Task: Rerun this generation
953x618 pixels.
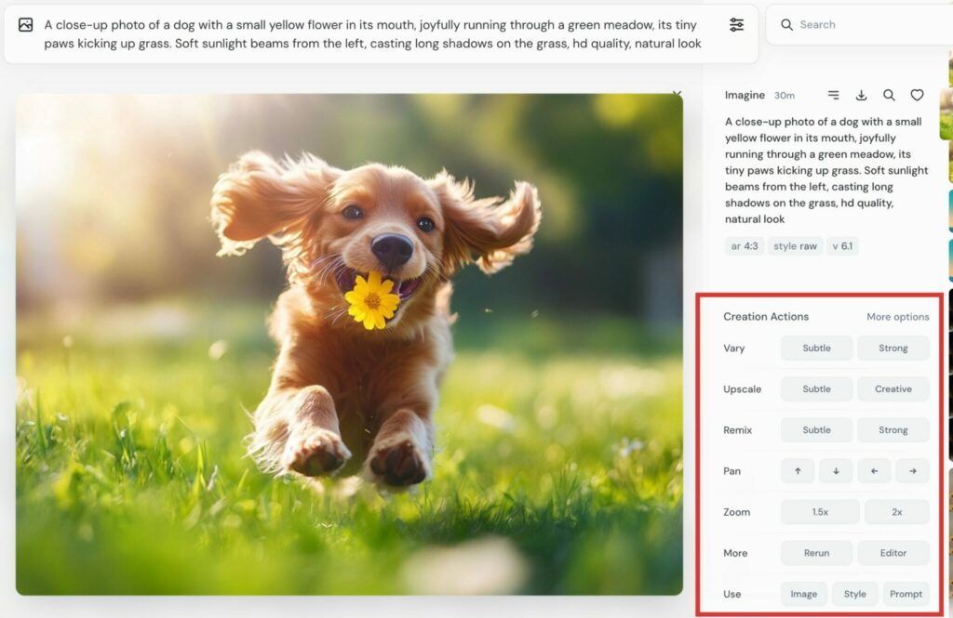Action: coord(816,552)
